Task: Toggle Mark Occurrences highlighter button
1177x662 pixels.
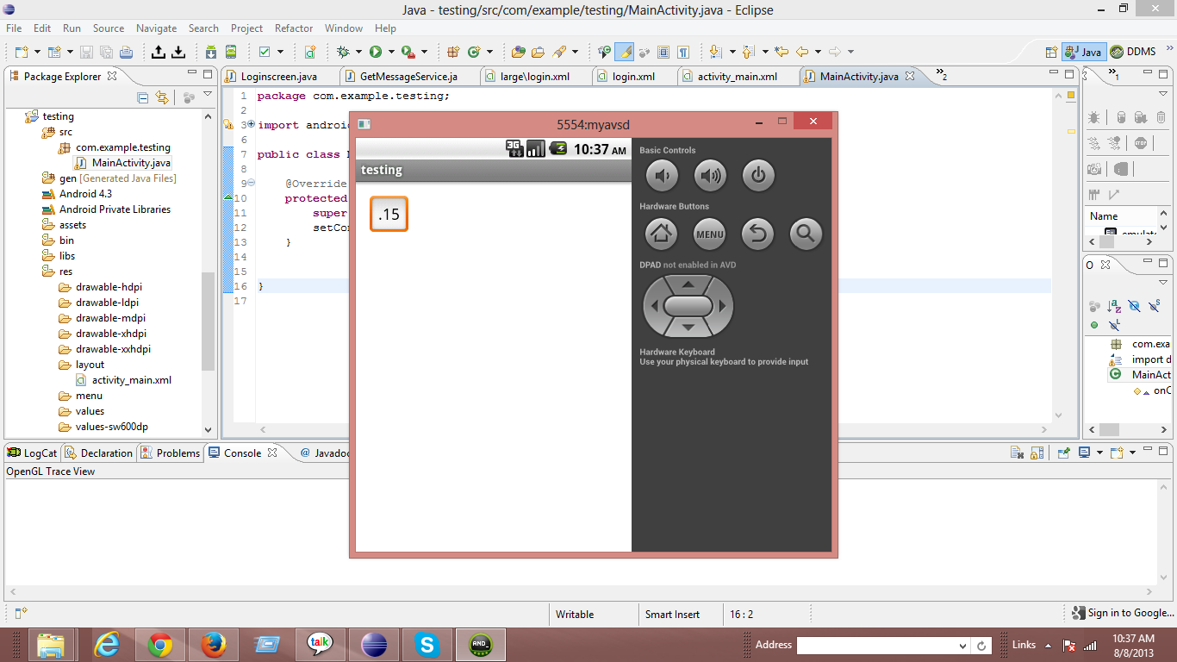Action: tap(624, 52)
